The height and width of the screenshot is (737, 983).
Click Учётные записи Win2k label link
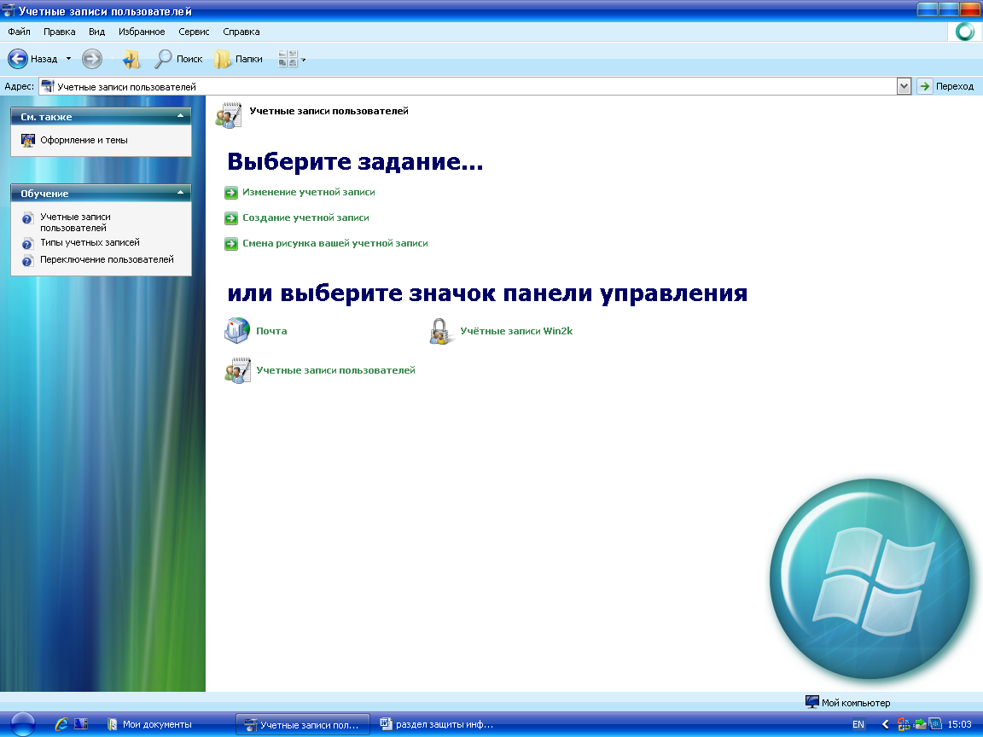[516, 331]
